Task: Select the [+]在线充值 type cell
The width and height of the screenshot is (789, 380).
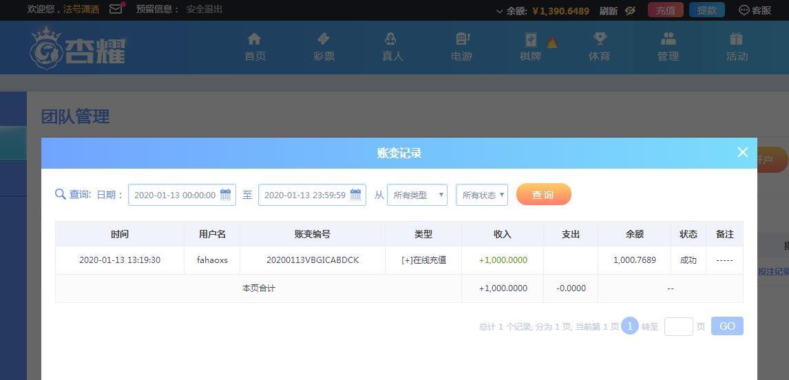Action: tap(423, 260)
